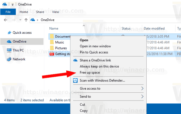
Task: Choose Share a OneDrive link
Action: tap(95, 60)
